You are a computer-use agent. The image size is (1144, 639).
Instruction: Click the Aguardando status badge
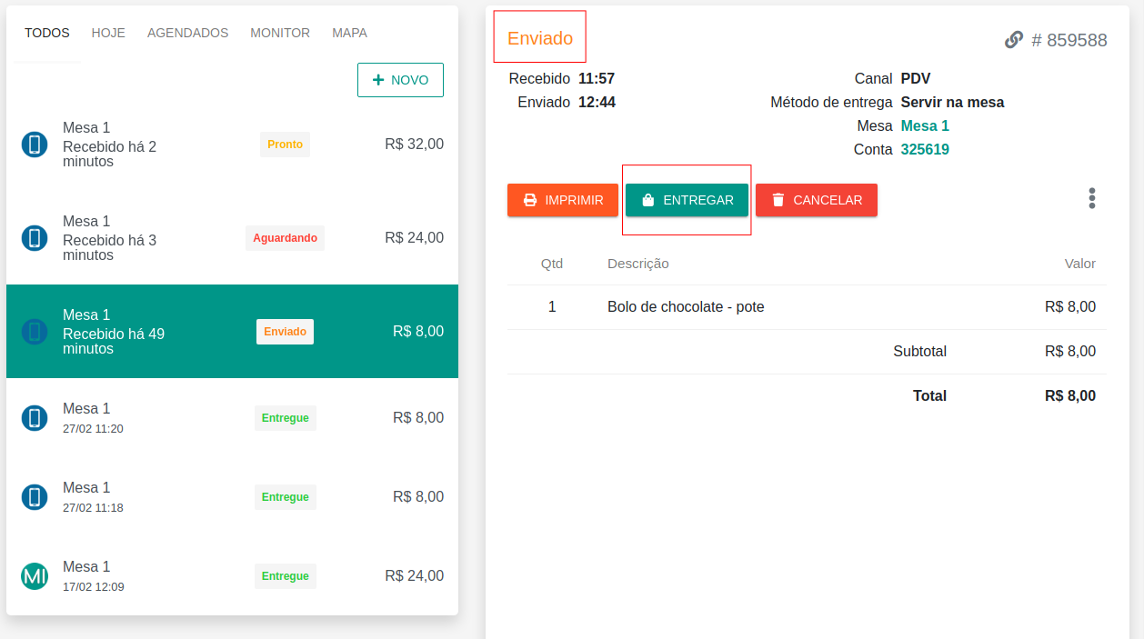(x=285, y=238)
